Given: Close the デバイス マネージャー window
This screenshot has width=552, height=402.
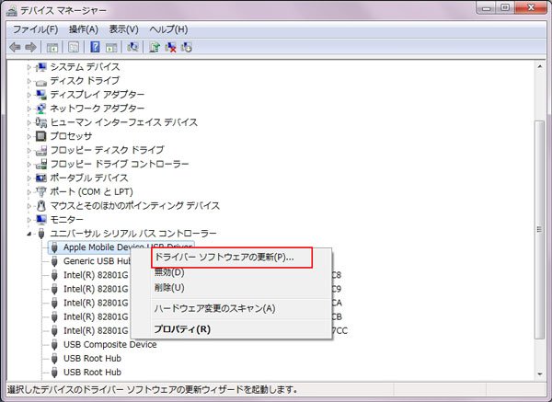Looking at the screenshot, I should (531, 7).
